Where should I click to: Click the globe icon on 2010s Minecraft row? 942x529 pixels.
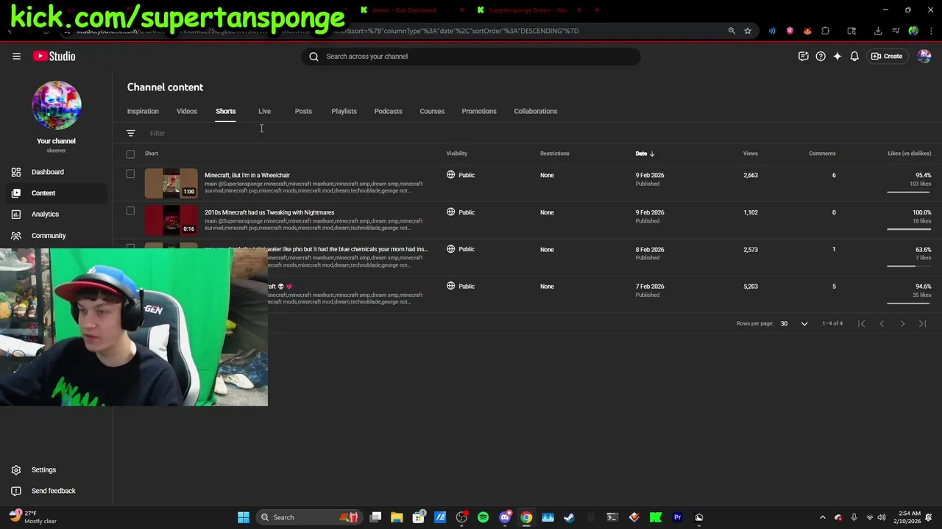pyautogui.click(x=451, y=212)
